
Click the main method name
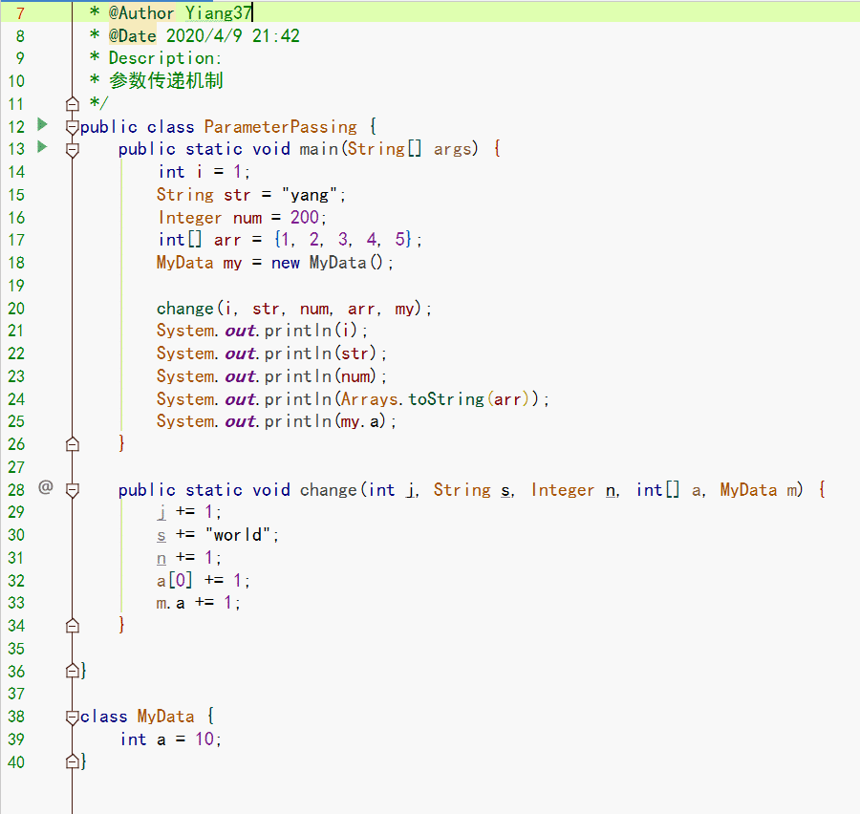pyautogui.click(x=318, y=149)
